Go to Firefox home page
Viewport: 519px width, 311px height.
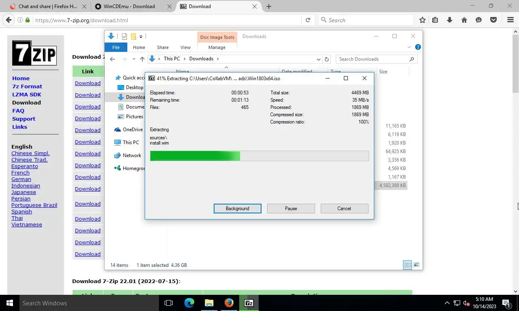coord(464,20)
